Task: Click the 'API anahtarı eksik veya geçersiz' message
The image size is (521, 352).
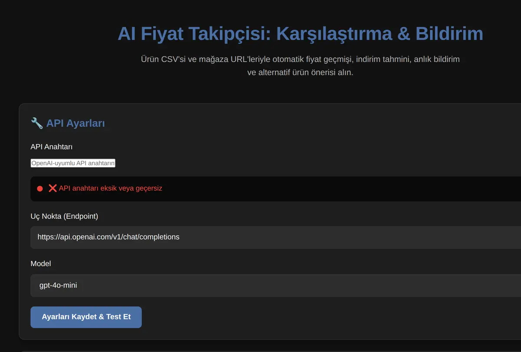Action: tap(110, 188)
